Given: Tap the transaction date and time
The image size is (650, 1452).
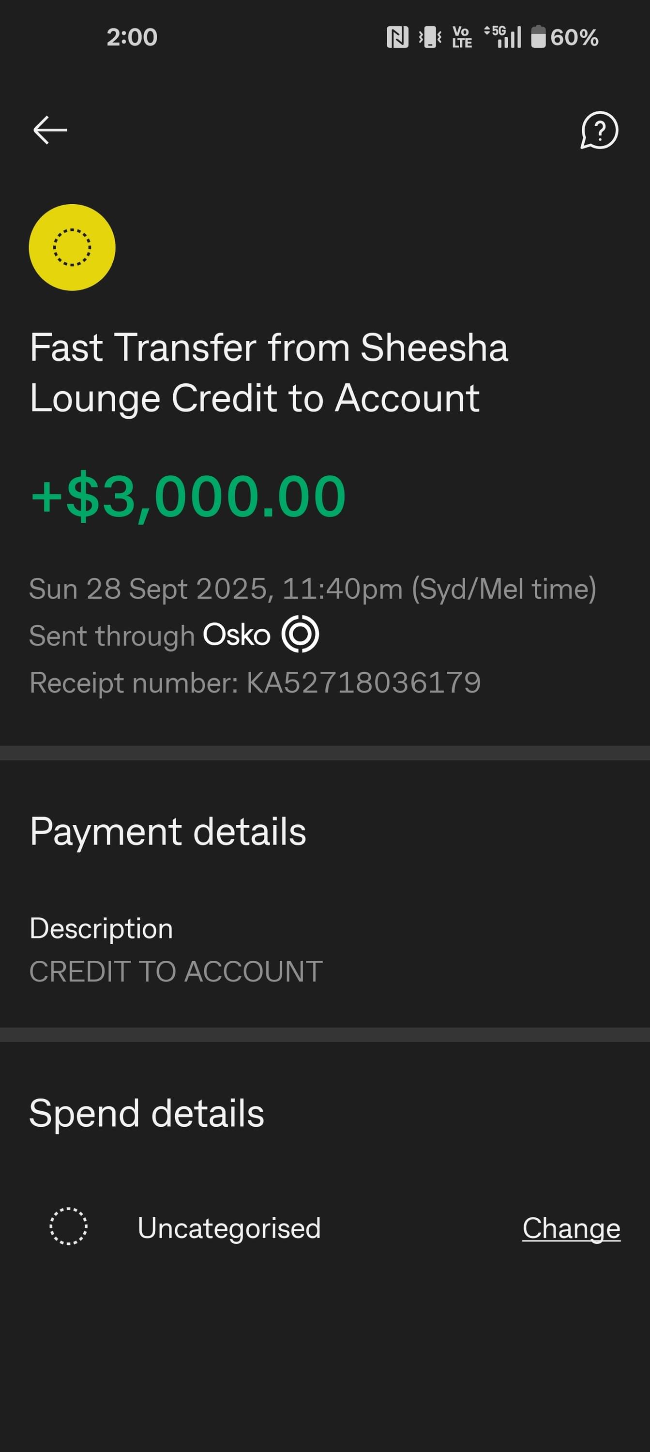Looking at the screenshot, I should coord(312,589).
